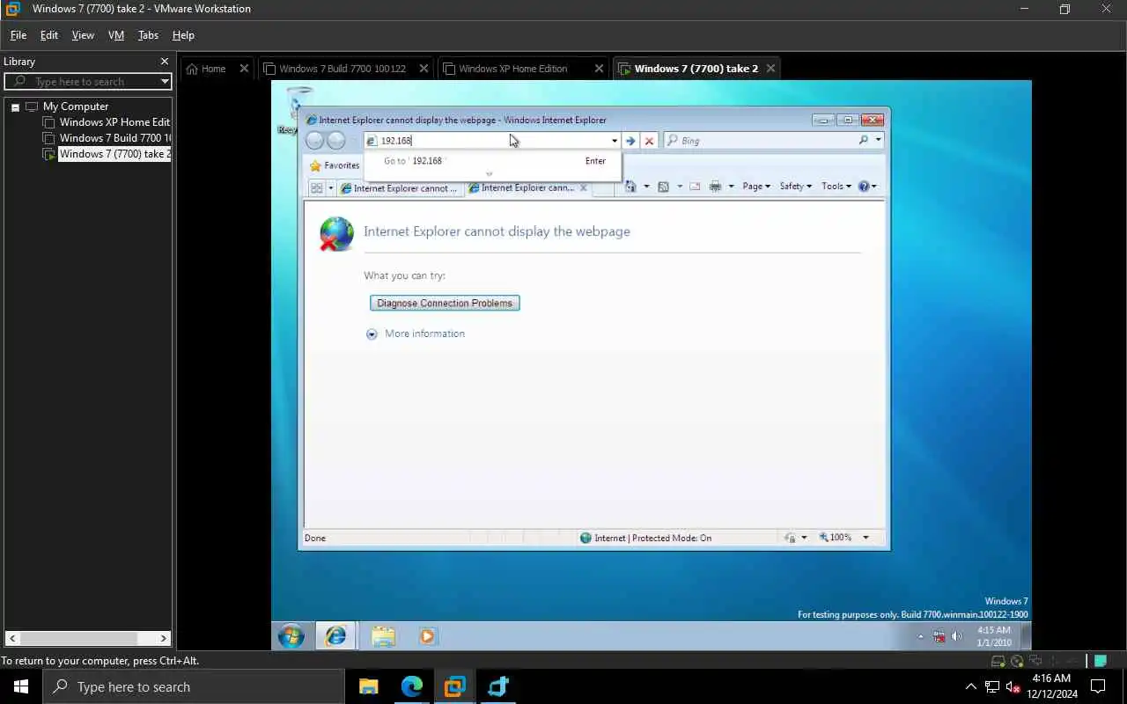Open File Explorer on host taskbar
The height and width of the screenshot is (704, 1127).
tap(369, 686)
